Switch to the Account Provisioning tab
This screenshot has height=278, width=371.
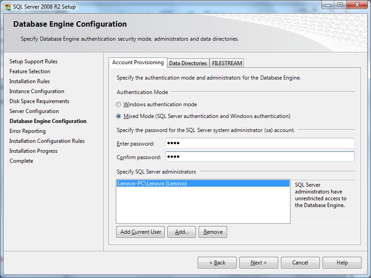pyautogui.click(x=138, y=62)
